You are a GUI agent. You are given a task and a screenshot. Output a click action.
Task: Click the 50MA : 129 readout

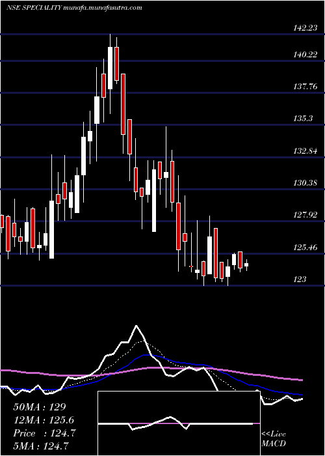(x=40, y=407)
